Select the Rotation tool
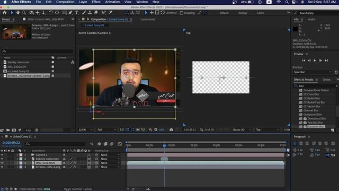The height and width of the screenshot is (191, 339). coord(51,13)
